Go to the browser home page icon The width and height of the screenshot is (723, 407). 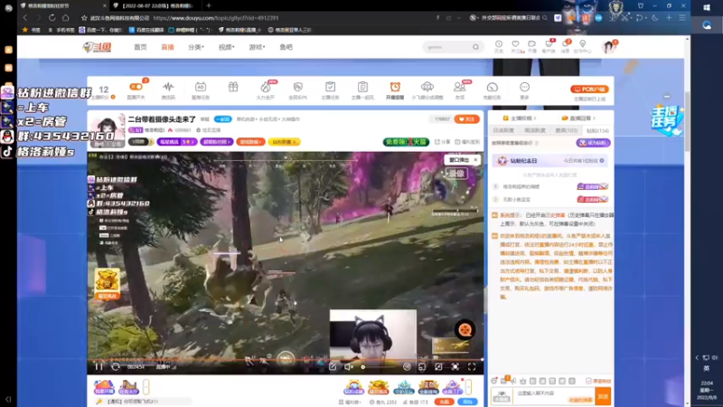click(x=65, y=18)
